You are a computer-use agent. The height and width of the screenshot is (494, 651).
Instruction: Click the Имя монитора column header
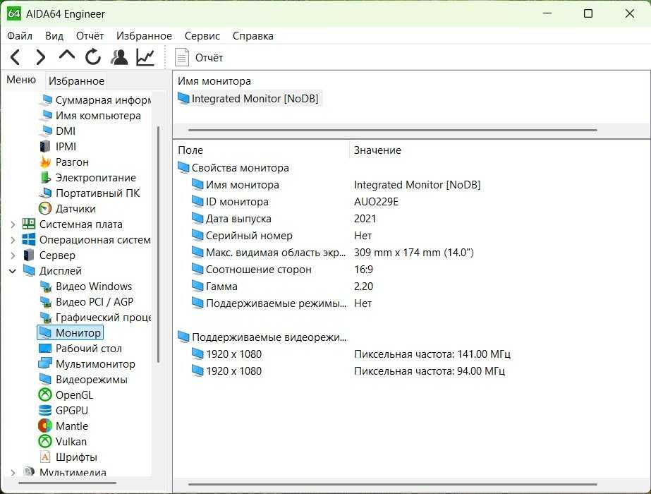point(214,81)
